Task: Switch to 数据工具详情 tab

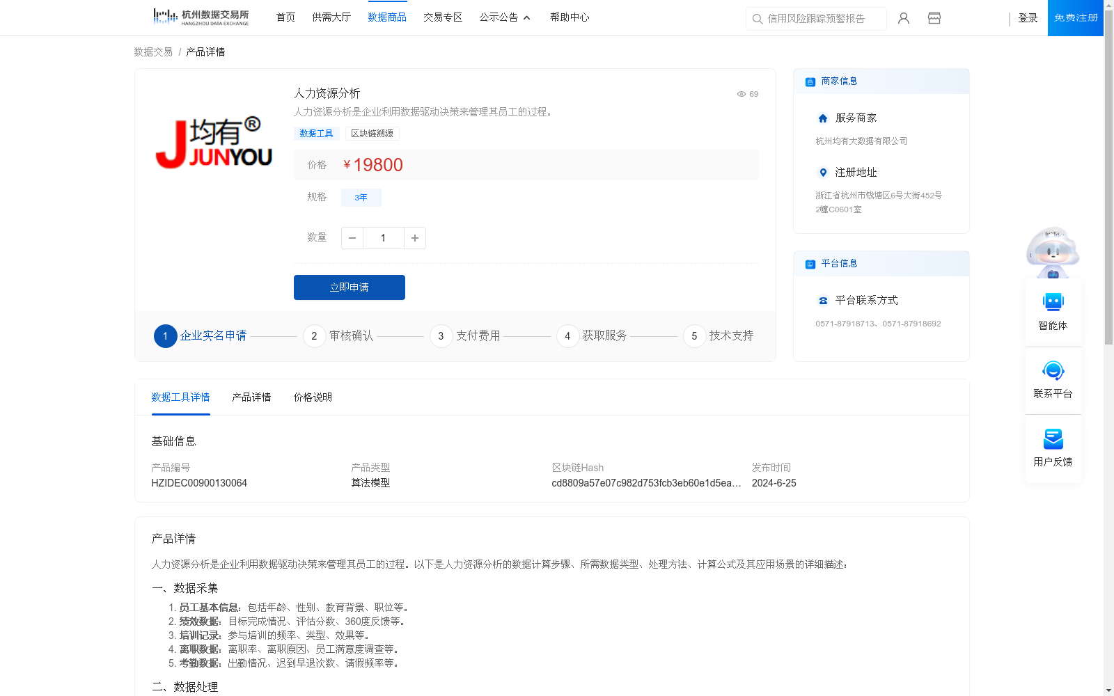Action: pos(180,397)
